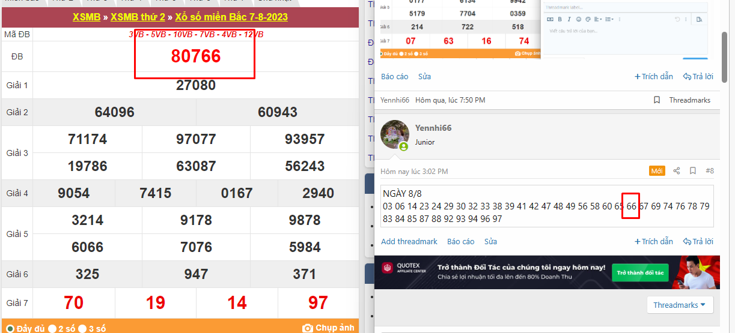
Task: Click Giải 3 number 97077
Action: coord(196,139)
